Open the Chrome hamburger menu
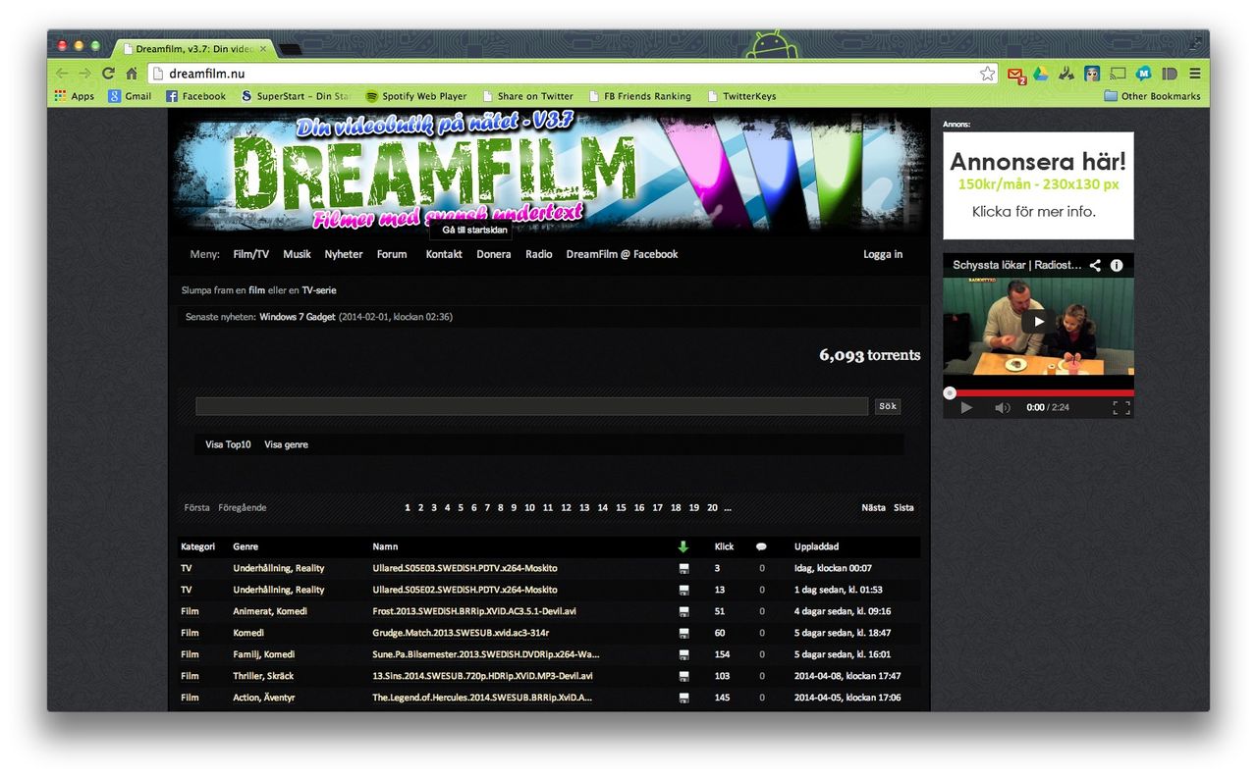The width and height of the screenshot is (1257, 777). 1195,74
